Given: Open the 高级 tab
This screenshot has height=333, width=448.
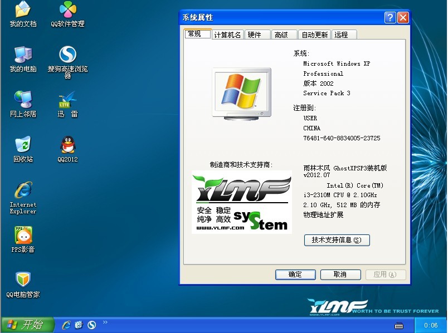Looking at the screenshot, I should 284,35.
